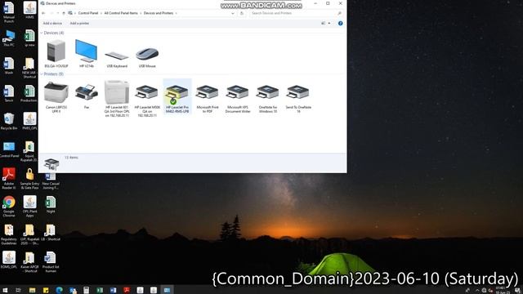The image size is (523, 294).
Task: Select Send To OneNote 16 printer
Action: (x=298, y=98)
